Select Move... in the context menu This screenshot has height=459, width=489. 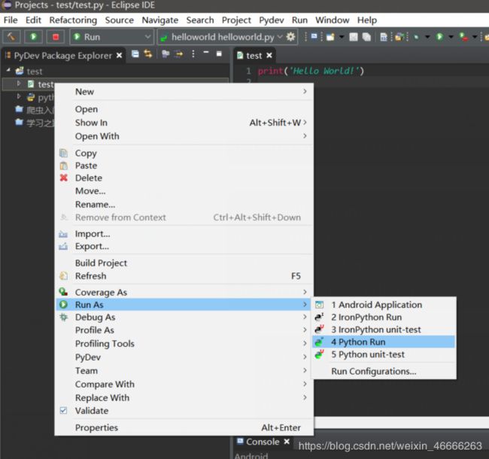[x=184, y=191]
